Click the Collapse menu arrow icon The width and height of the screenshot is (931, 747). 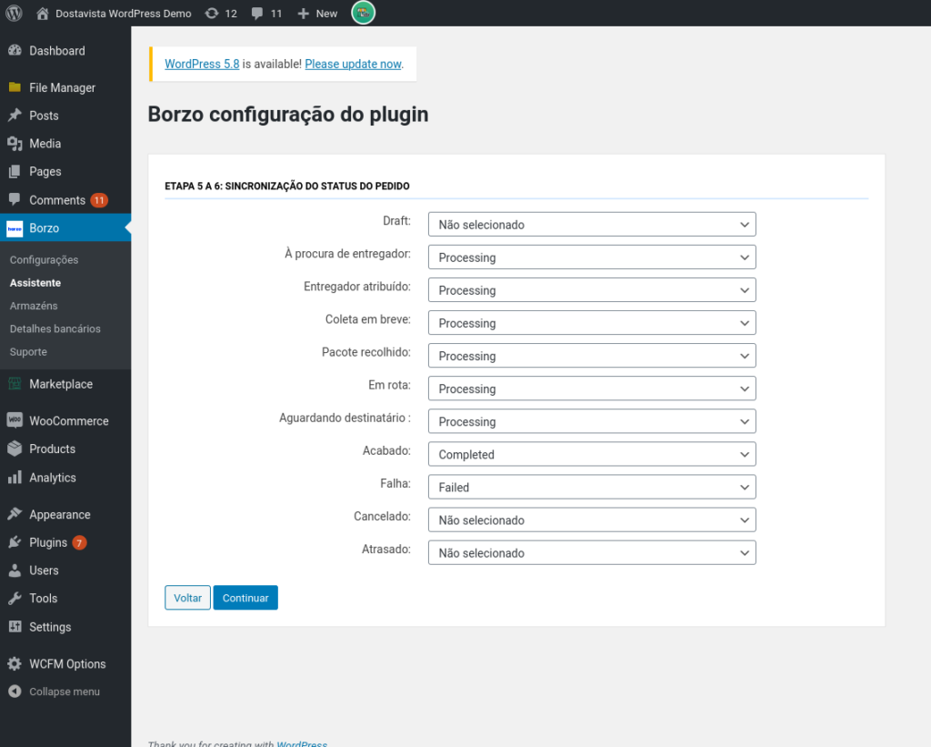click(15, 691)
